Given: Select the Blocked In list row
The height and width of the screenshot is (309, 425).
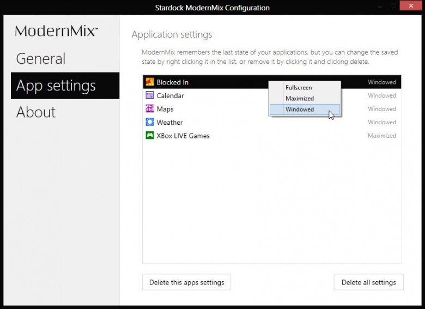Looking at the screenshot, I should 272,82.
